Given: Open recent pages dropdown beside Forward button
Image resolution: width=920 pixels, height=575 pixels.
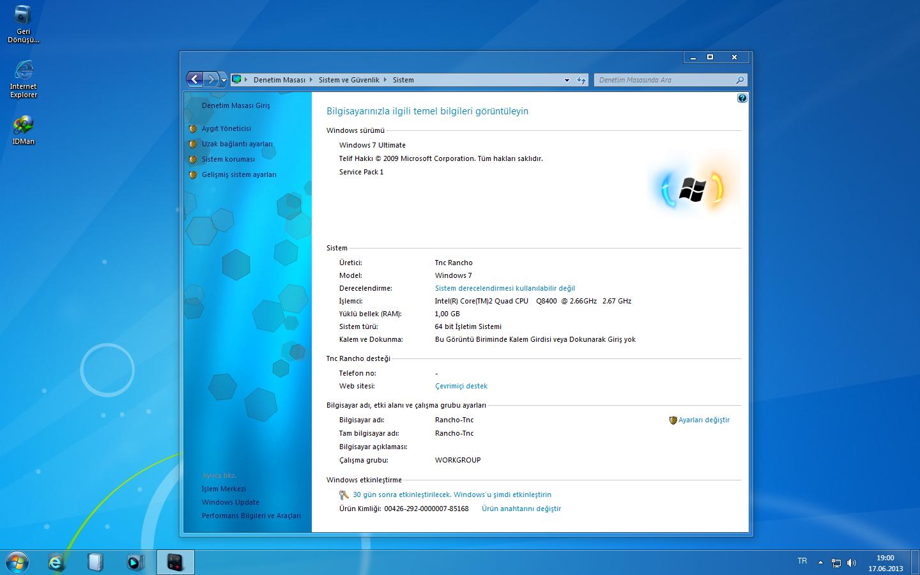Looking at the screenshot, I should point(224,80).
